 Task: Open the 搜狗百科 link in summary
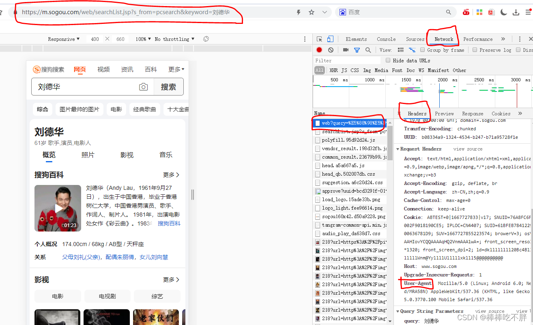coord(169,223)
